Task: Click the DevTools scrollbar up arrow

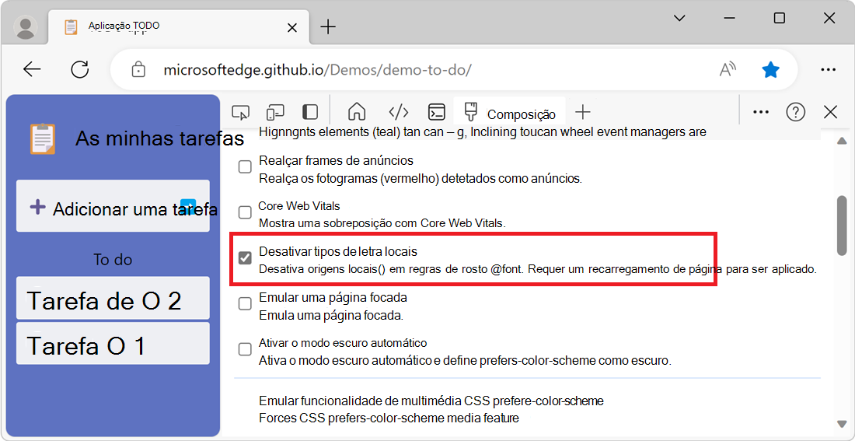Action: click(x=841, y=142)
